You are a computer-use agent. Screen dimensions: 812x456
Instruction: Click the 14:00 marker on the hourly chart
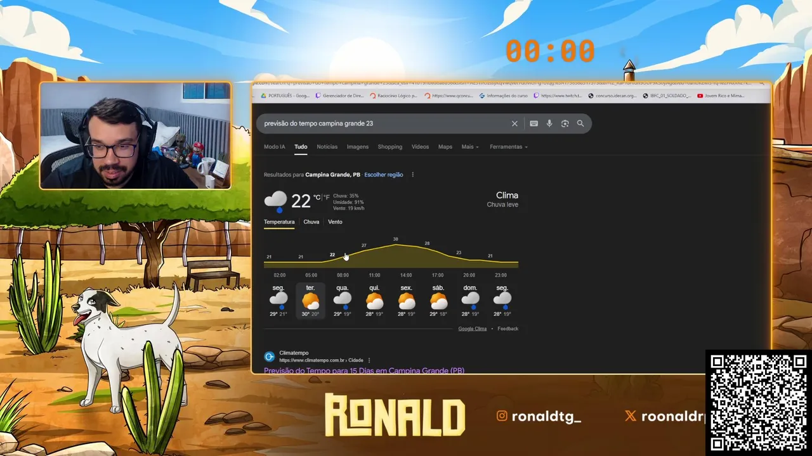pos(406,275)
